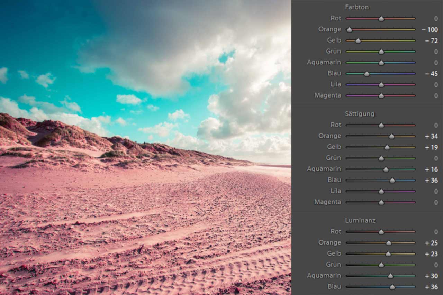
Task: Select the -100 Orange hue value field
Action: point(430,30)
